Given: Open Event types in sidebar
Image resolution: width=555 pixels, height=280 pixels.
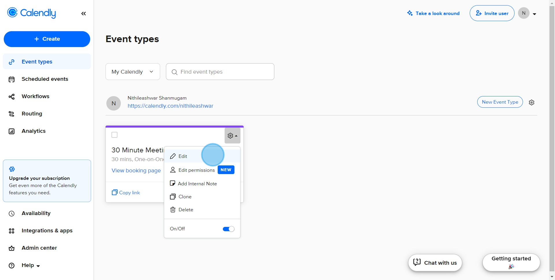Looking at the screenshot, I should click(x=47, y=61).
